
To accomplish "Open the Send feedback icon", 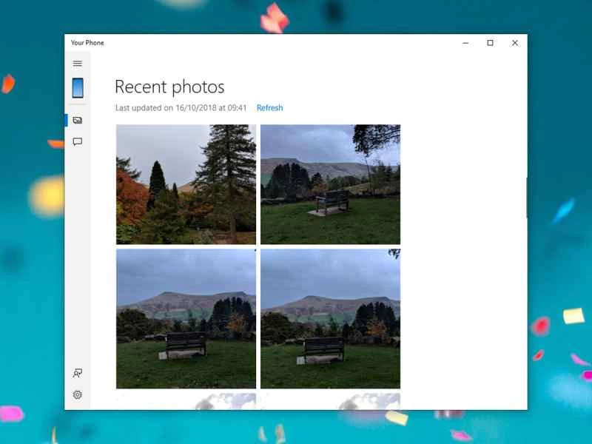I will pyautogui.click(x=77, y=374).
